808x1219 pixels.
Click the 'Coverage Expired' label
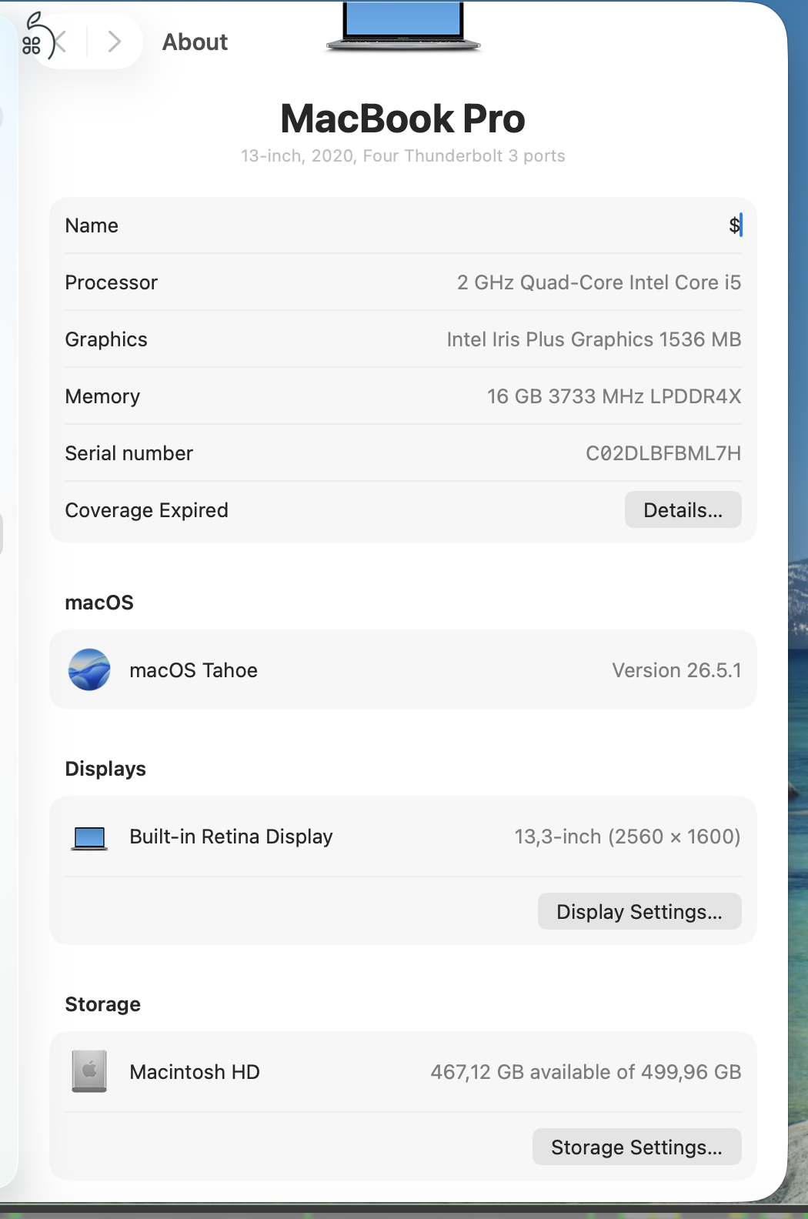[146, 510]
